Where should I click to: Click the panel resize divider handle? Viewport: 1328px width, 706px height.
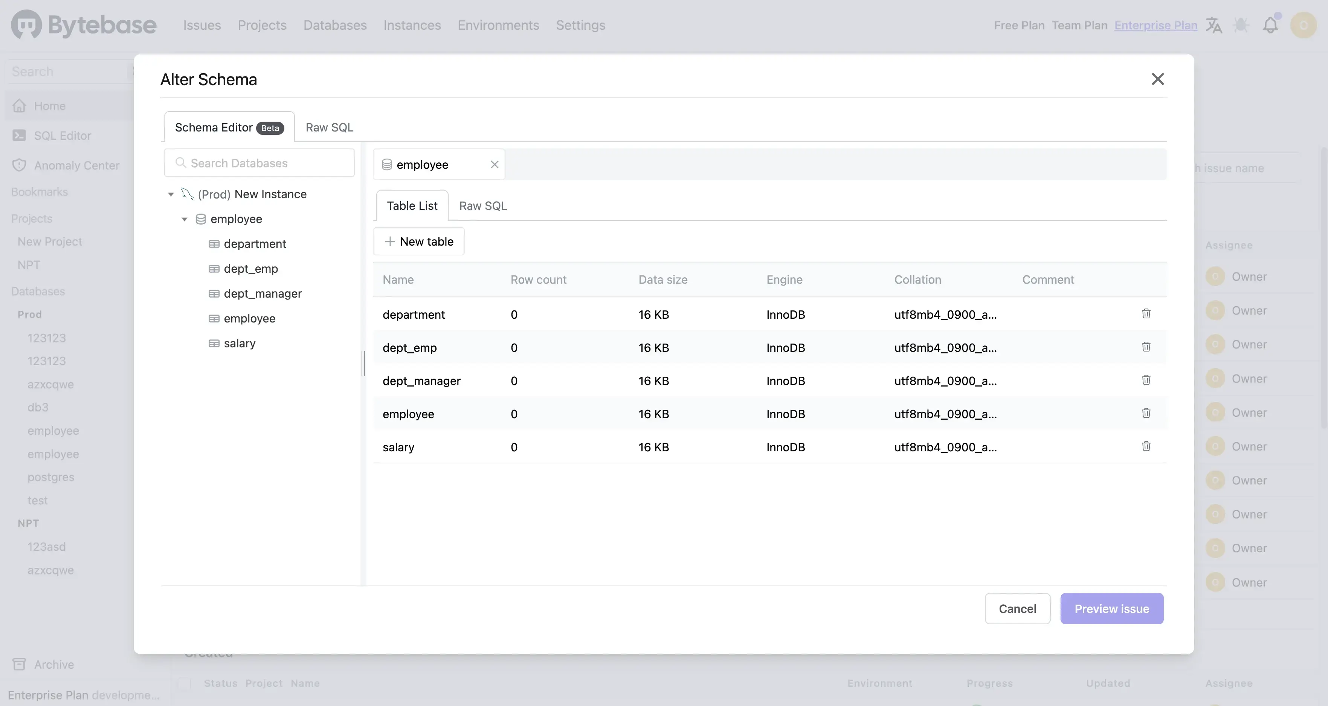363,364
